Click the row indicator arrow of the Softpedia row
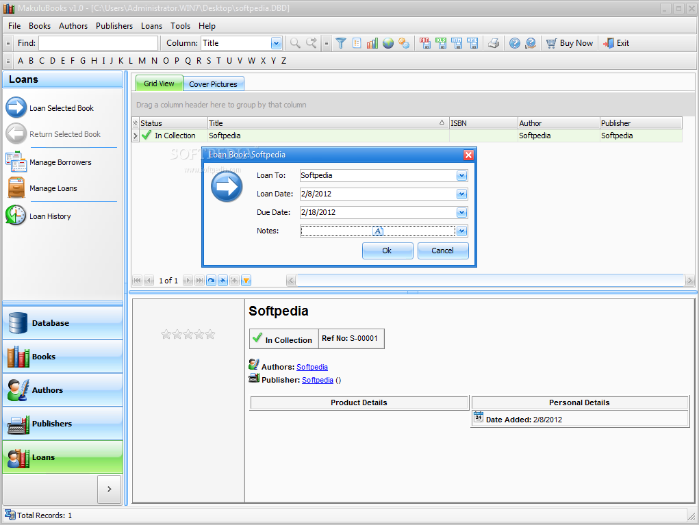This screenshot has width=699, height=525. point(136,136)
